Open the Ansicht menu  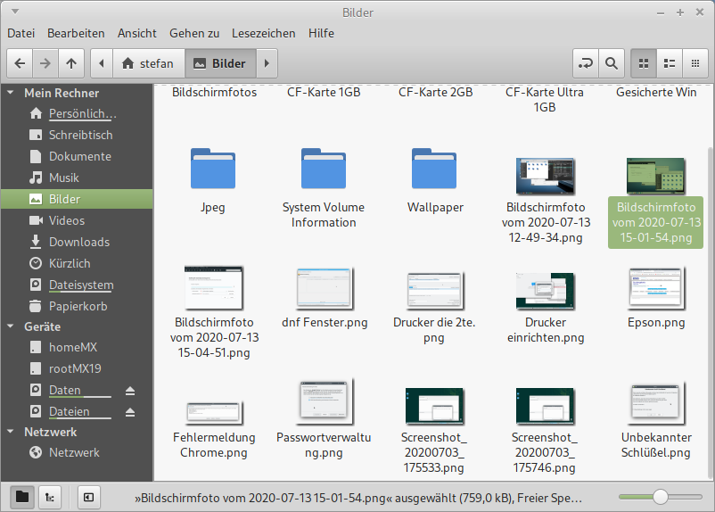[x=136, y=33]
